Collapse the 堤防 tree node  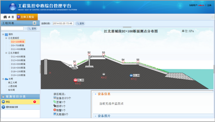pos(3,34)
